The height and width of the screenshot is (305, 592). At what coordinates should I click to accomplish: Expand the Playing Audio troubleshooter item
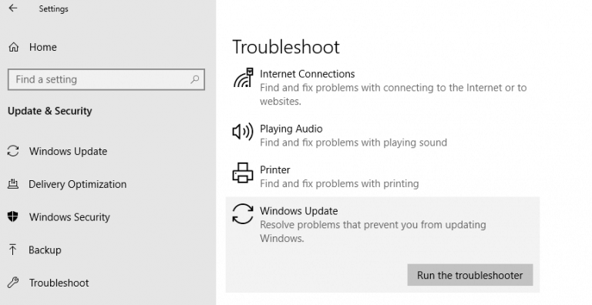(382, 135)
